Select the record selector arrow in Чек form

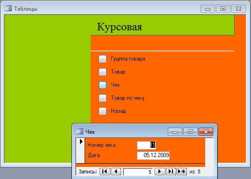81,141
